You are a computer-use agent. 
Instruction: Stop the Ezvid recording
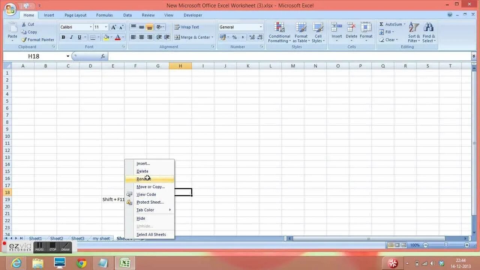[53, 247]
